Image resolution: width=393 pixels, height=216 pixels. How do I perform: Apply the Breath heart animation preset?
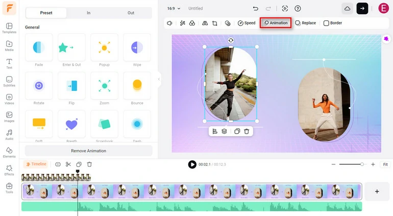tap(71, 124)
